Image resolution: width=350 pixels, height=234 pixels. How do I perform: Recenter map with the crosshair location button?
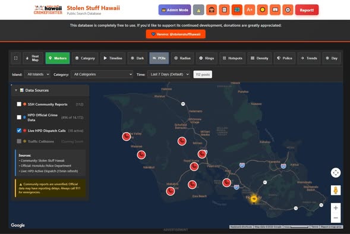[x=336, y=173]
